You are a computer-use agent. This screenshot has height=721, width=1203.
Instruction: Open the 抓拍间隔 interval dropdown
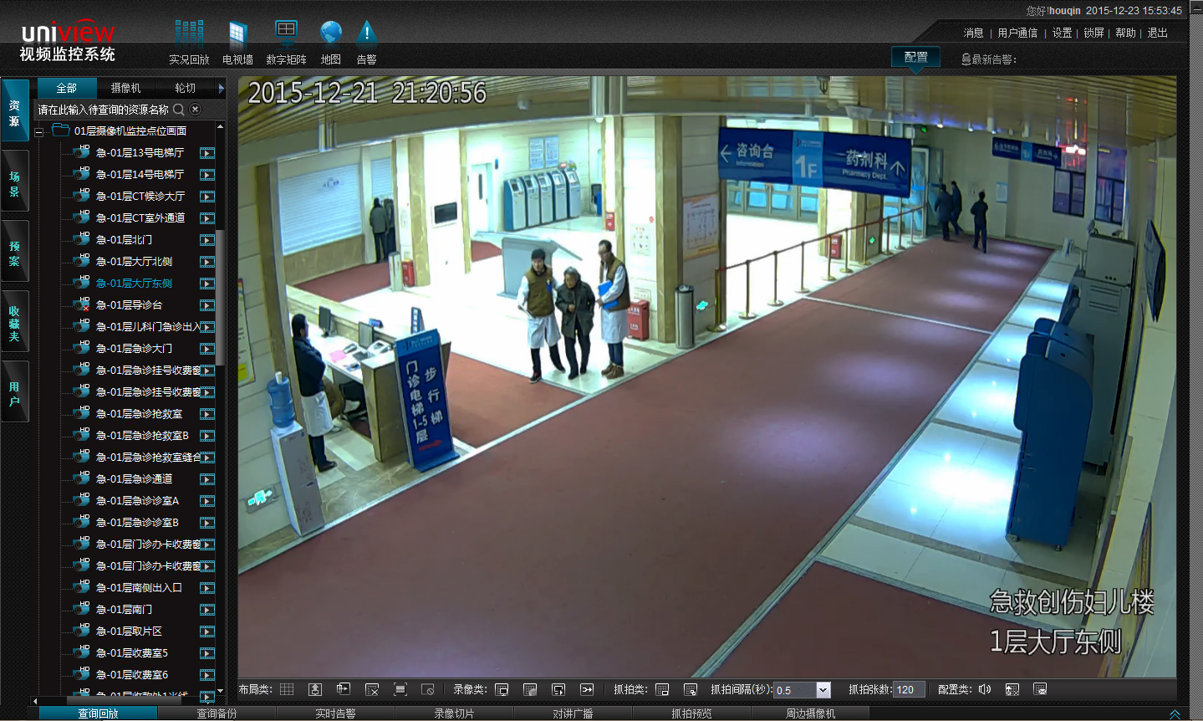coord(823,690)
